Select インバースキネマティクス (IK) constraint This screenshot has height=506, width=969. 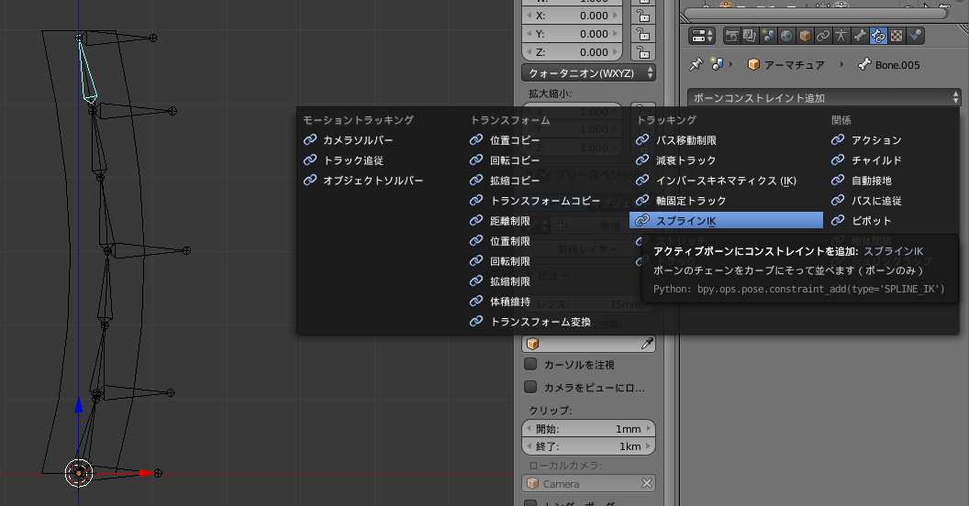tap(726, 181)
